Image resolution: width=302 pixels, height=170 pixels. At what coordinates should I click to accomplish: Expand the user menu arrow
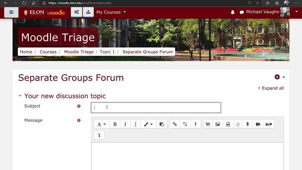click(296, 12)
